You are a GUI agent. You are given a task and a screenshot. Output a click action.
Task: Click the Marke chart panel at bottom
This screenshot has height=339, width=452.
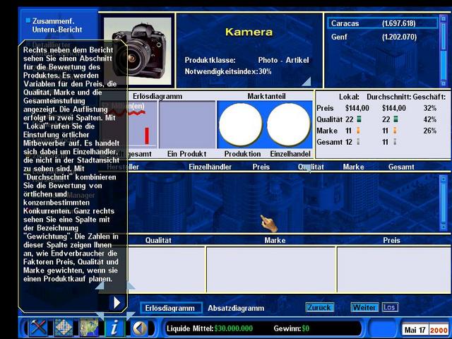click(x=271, y=270)
